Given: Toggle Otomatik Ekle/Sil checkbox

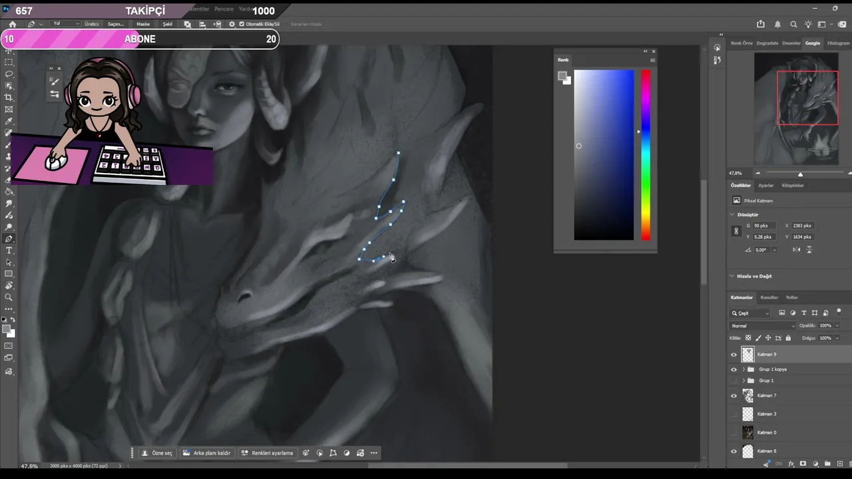Looking at the screenshot, I should coord(242,24).
